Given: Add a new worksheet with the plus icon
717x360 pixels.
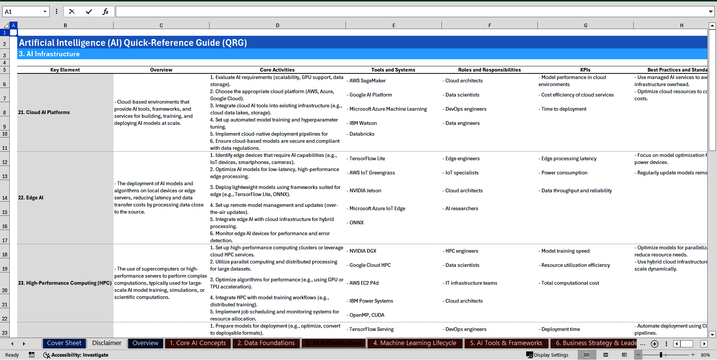Looking at the screenshot, I should tap(654, 344).
